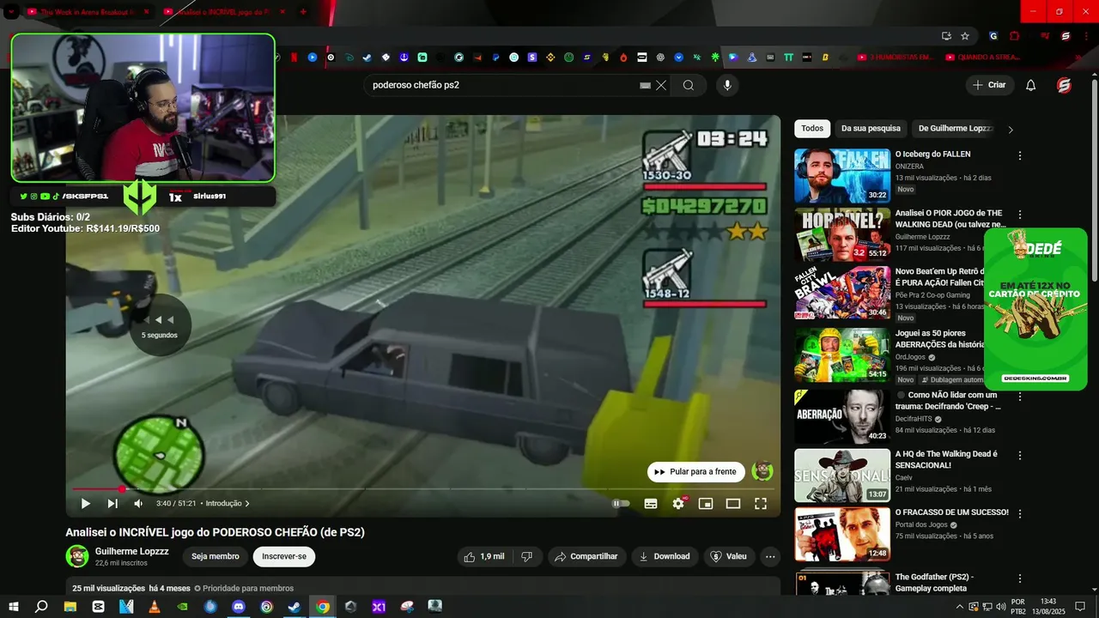Toggle subtitles/closed captions
This screenshot has height=618, width=1099.
click(651, 504)
